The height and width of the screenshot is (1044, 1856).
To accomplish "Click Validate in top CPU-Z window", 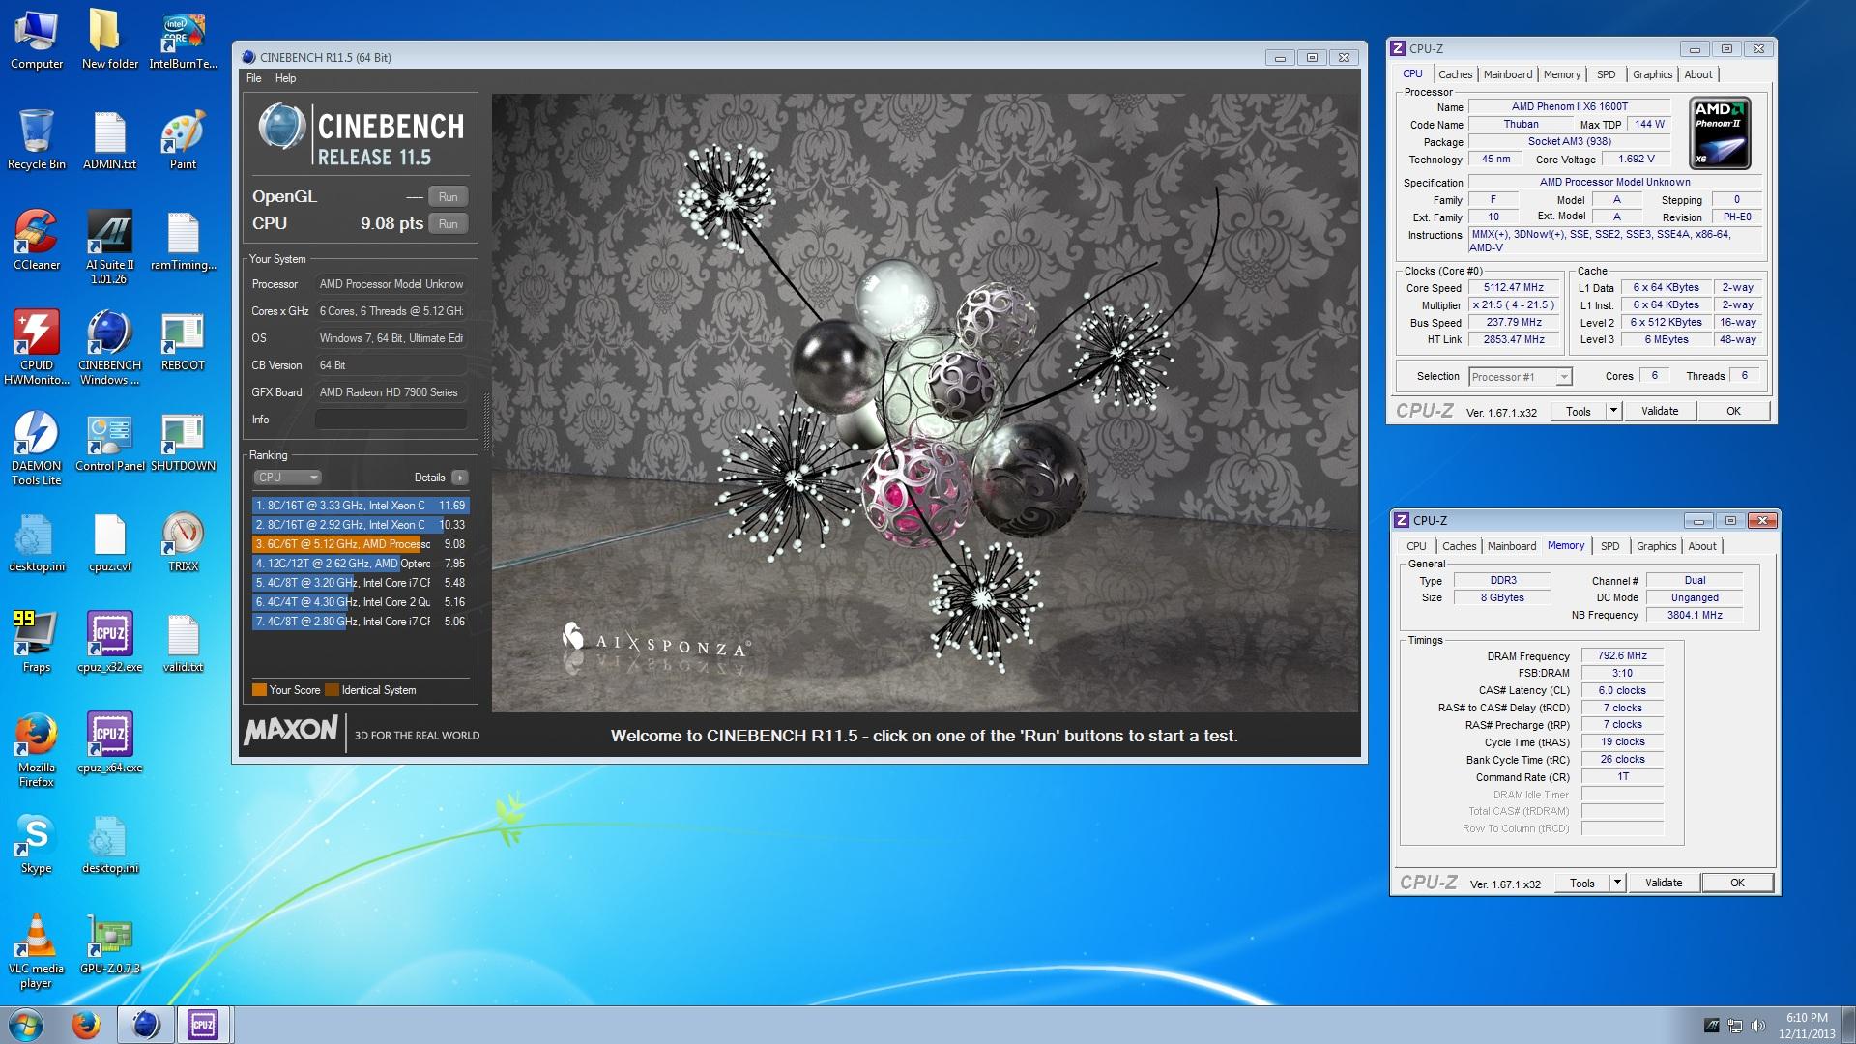I will coord(1660,411).
